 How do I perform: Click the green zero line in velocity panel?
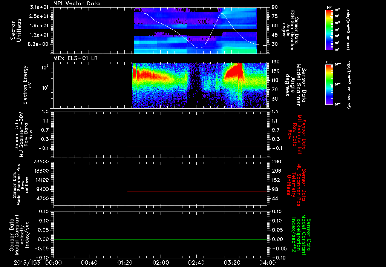click(160, 239)
